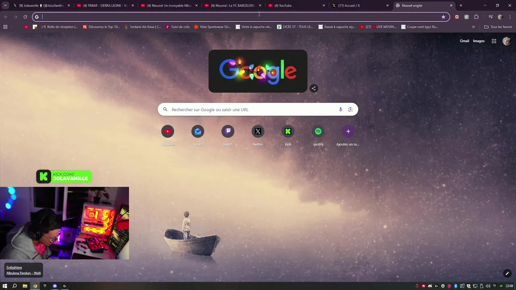Image resolution: width=516 pixels, height=290 pixels.
Task: Open the twitch shortcut tile
Action: (x=228, y=136)
